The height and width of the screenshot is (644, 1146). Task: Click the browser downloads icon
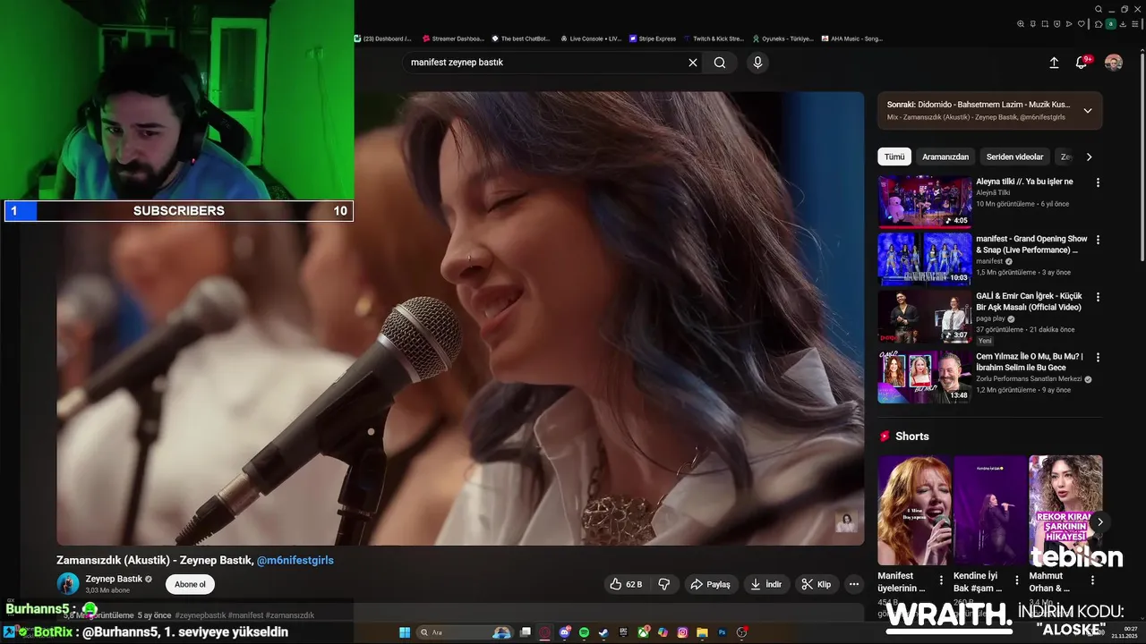coord(1123,24)
